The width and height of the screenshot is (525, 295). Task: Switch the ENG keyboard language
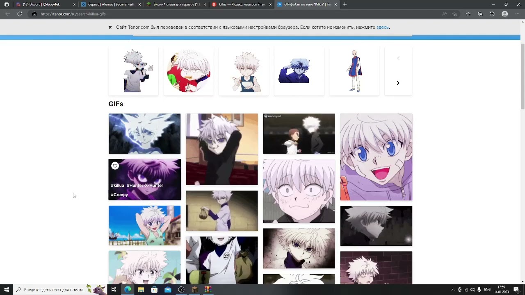pyautogui.click(x=487, y=290)
